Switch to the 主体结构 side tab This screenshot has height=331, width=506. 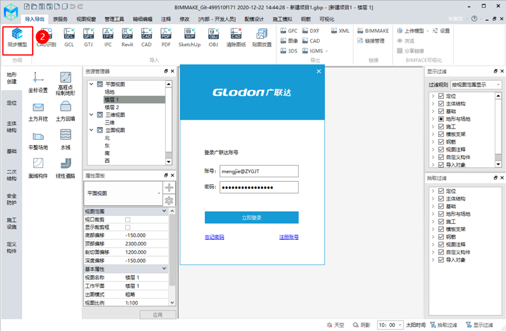(x=12, y=127)
